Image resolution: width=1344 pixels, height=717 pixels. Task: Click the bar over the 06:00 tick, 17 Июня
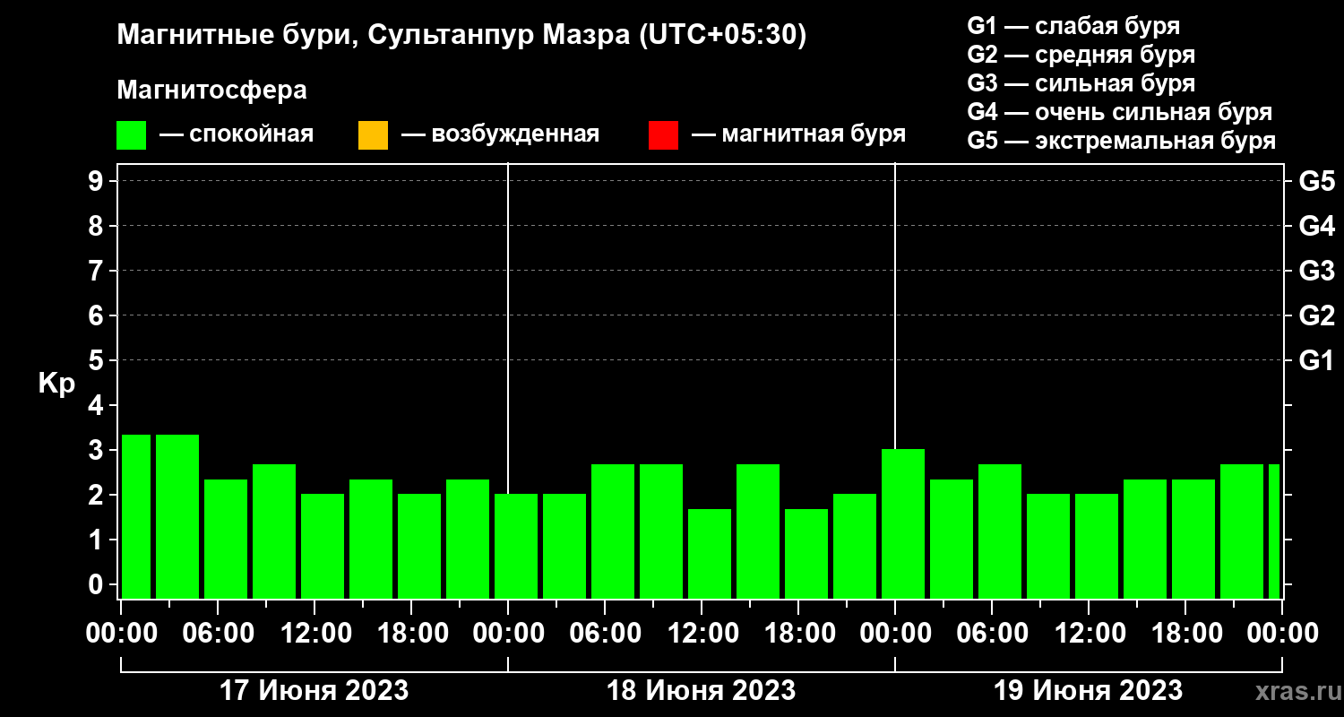pos(226,539)
